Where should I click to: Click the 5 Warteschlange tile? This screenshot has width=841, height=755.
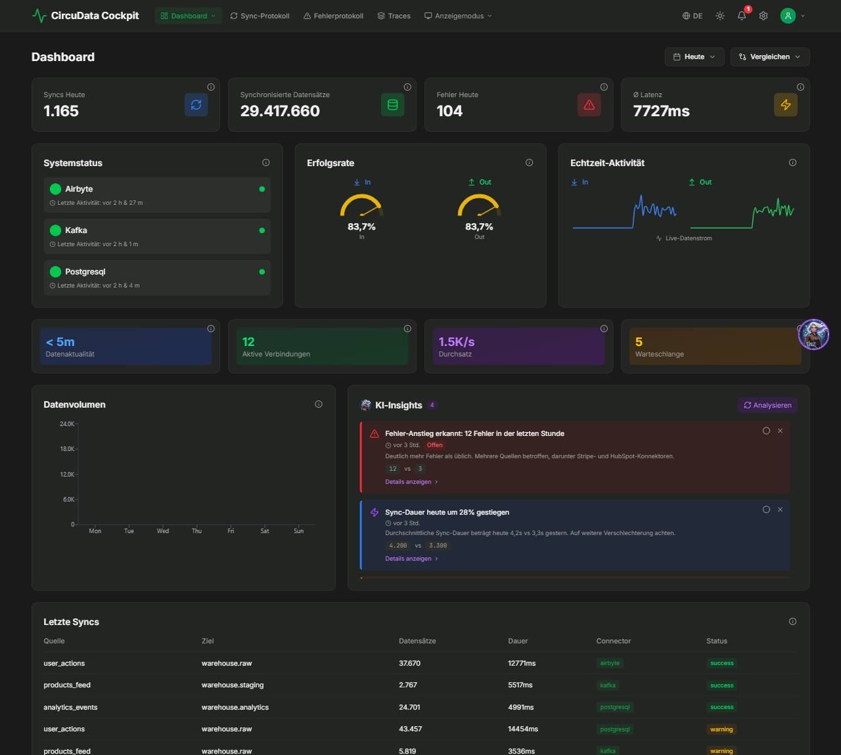click(x=715, y=346)
